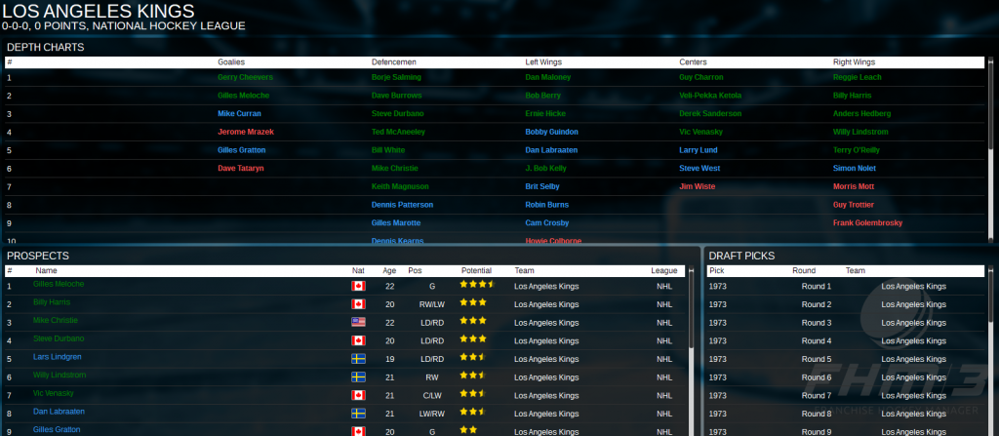Select defenceman Borje Salming
999x436 pixels.
point(396,77)
